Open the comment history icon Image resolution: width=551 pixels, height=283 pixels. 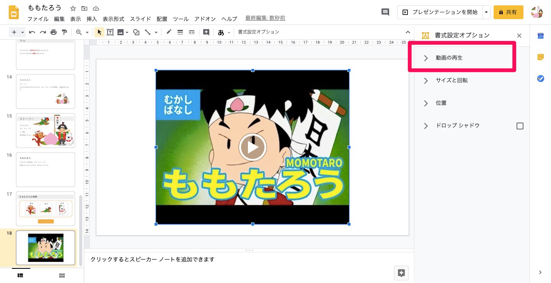[385, 12]
